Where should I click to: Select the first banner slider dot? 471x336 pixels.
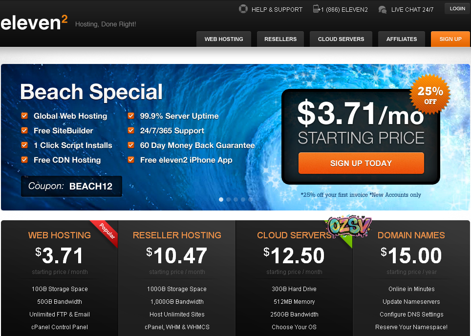tap(221, 199)
